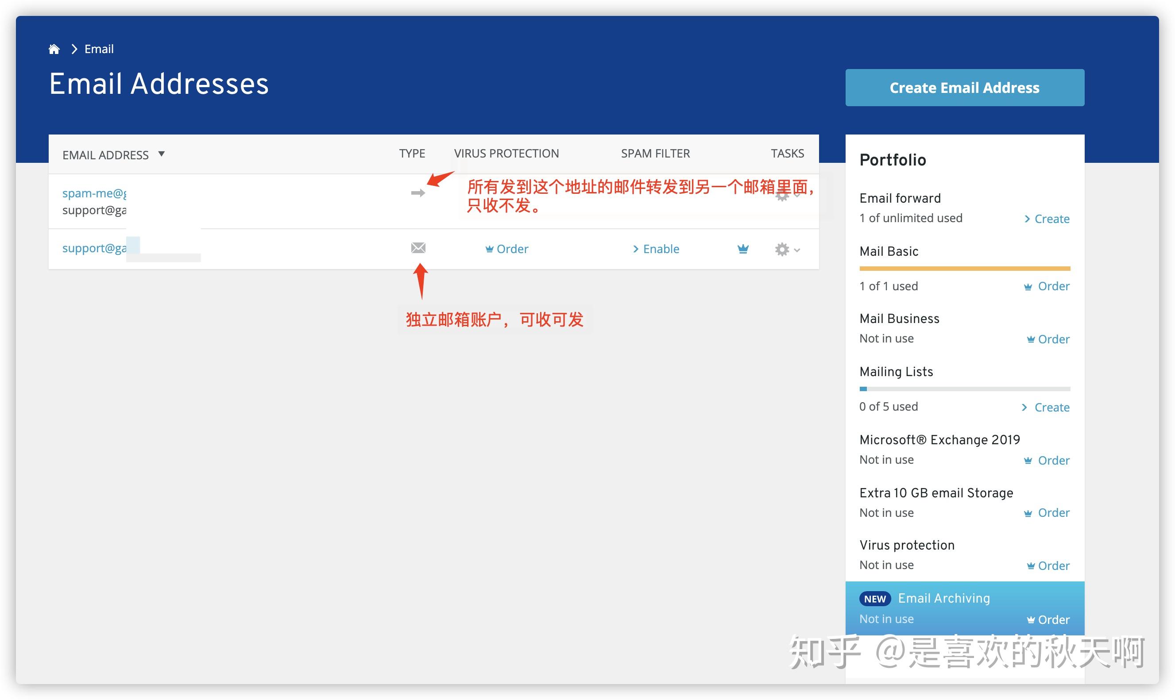Click the home icon in the breadcrumb
Image resolution: width=1175 pixels, height=700 pixels.
[x=54, y=49]
